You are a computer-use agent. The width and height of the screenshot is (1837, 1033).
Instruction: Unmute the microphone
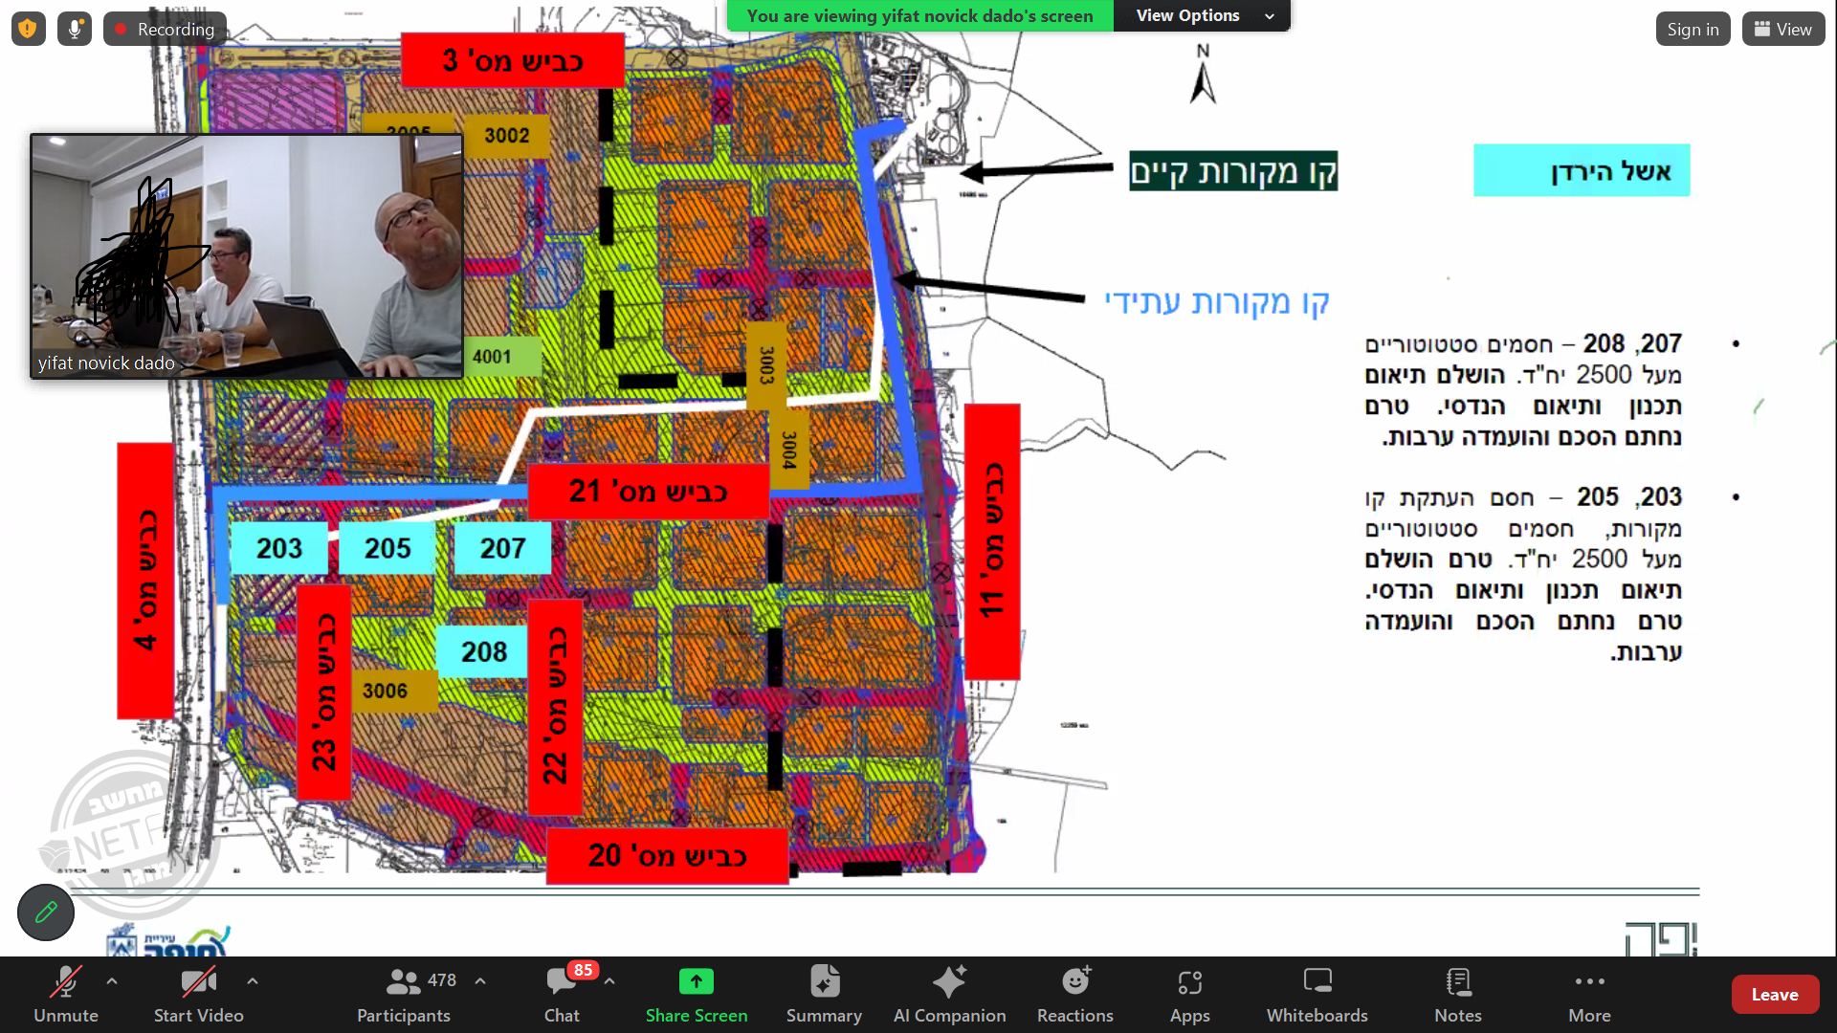coord(66,994)
